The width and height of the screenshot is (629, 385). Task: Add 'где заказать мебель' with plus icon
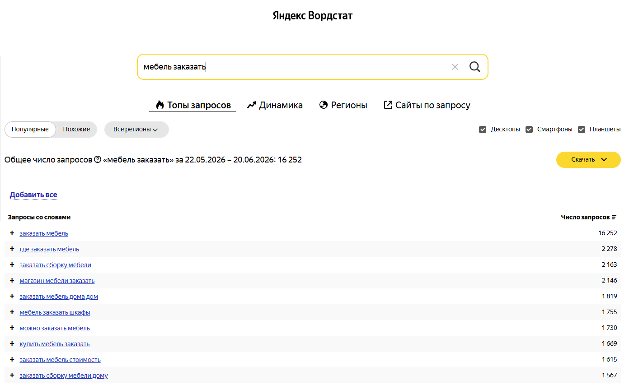12,249
